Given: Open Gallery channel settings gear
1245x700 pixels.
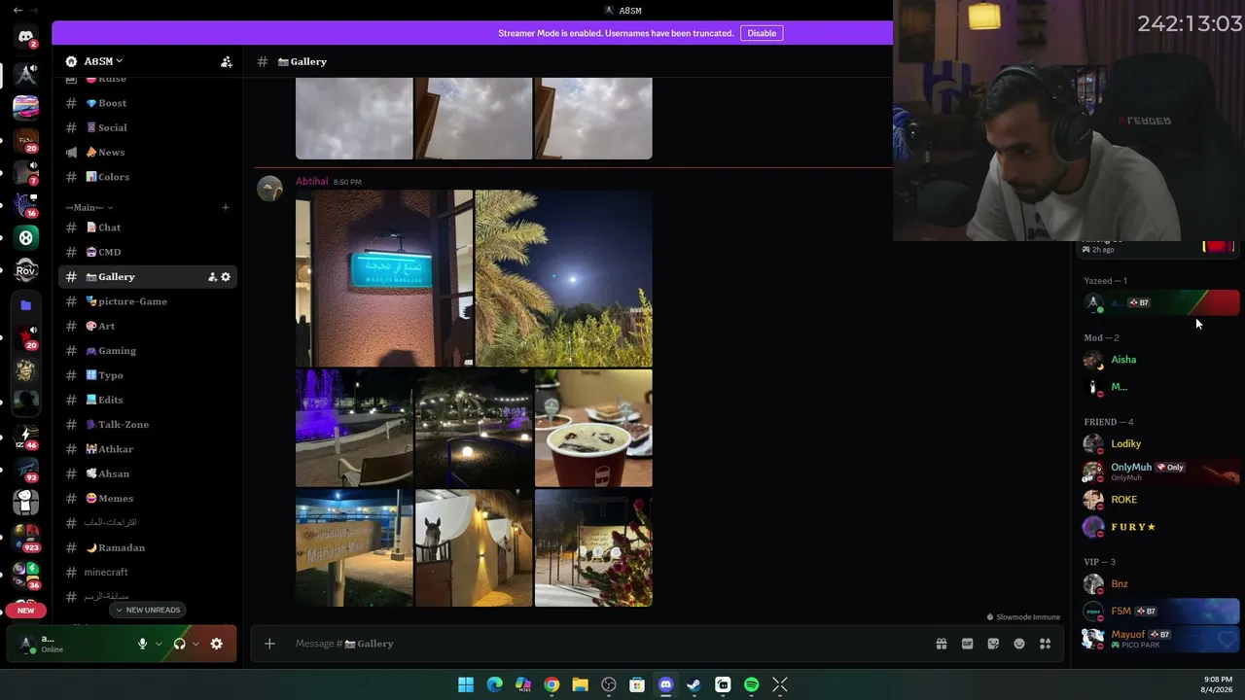Looking at the screenshot, I should tap(226, 277).
